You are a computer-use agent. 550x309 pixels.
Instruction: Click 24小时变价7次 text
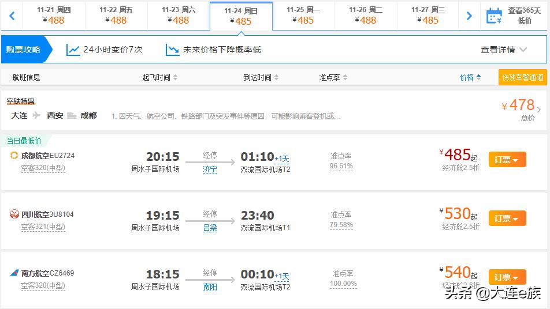113,50
